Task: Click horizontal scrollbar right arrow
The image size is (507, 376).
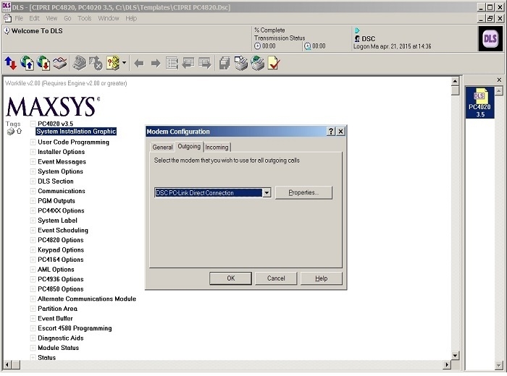Action: [447, 364]
